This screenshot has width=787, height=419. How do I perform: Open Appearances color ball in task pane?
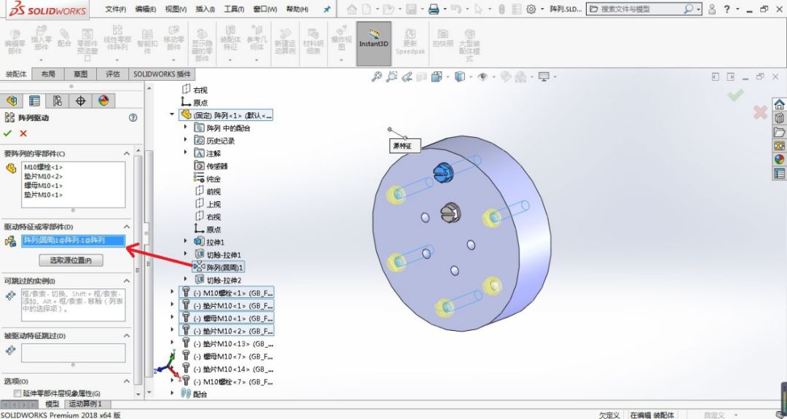779,160
